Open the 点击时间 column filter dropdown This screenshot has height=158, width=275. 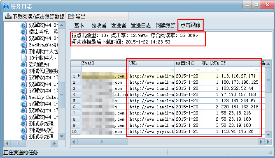pos(198,70)
